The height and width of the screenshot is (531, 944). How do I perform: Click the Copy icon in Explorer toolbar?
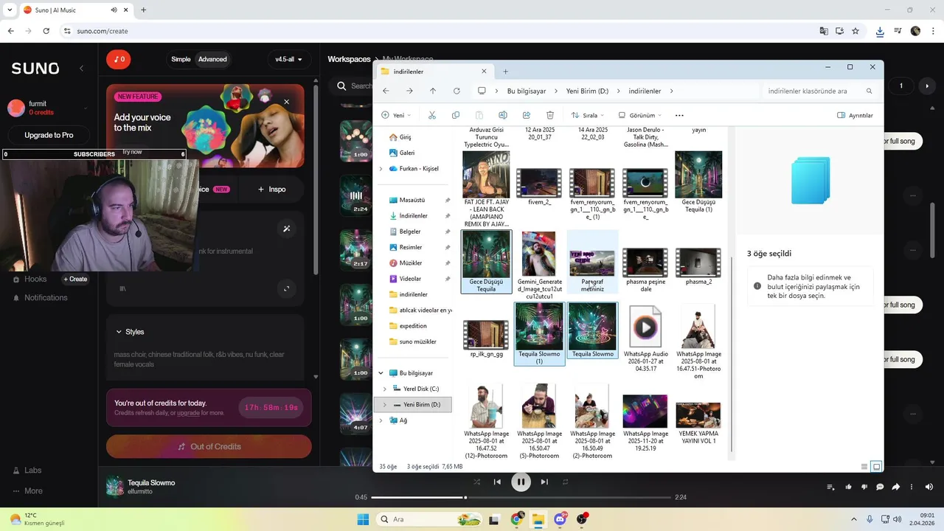point(456,115)
